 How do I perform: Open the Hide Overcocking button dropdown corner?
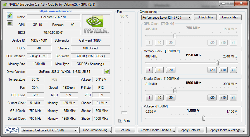pyautogui.click(x=110, y=132)
